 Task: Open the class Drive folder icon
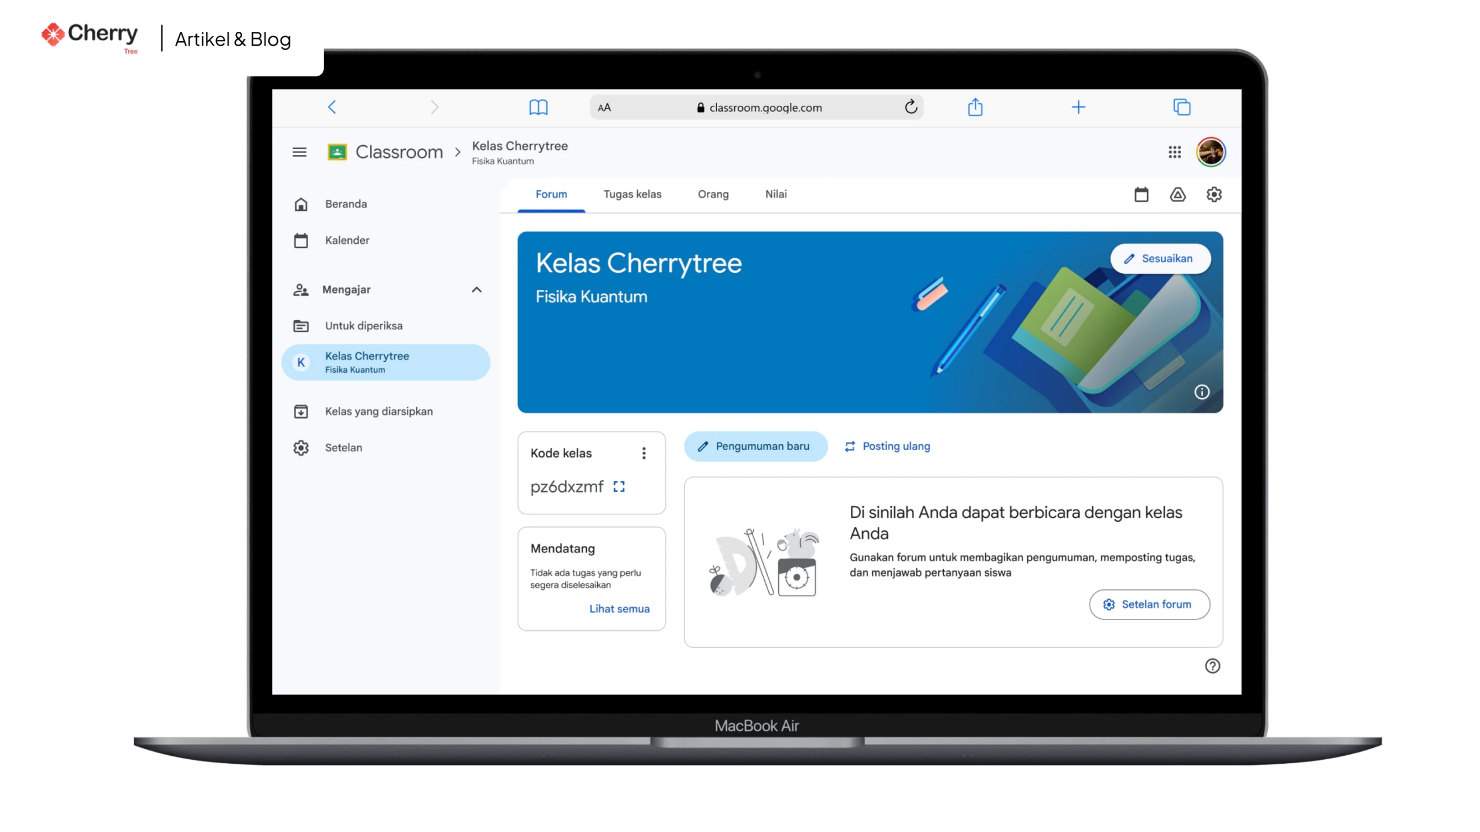[1178, 195]
